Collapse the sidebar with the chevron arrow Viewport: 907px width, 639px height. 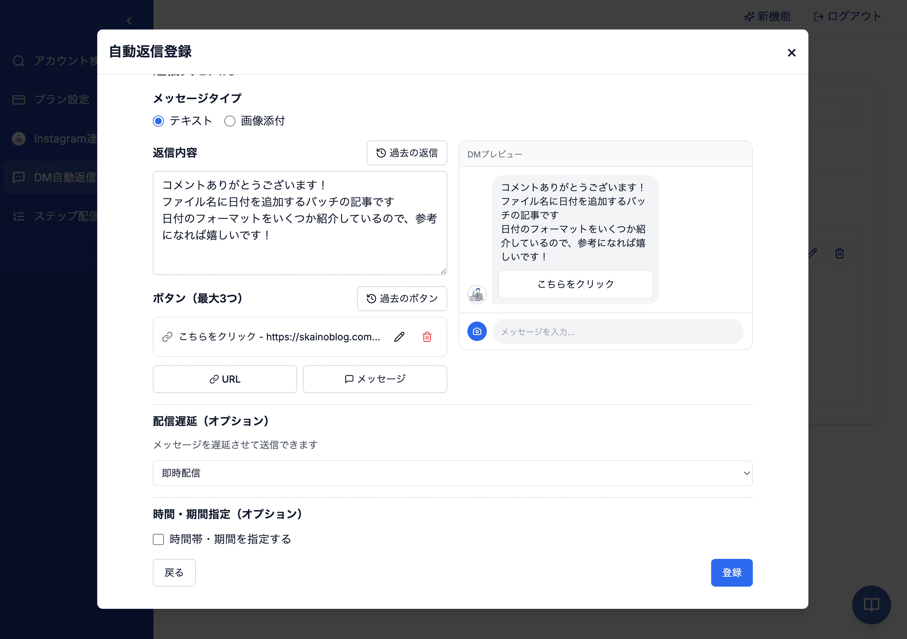129,21
